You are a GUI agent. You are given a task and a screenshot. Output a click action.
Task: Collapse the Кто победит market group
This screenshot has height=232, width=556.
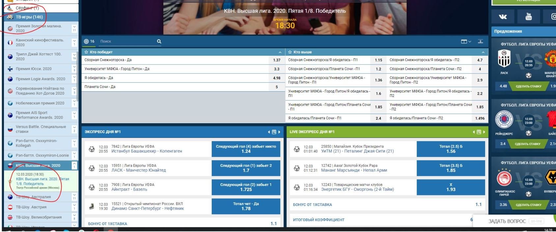click(x=280, y=52)
